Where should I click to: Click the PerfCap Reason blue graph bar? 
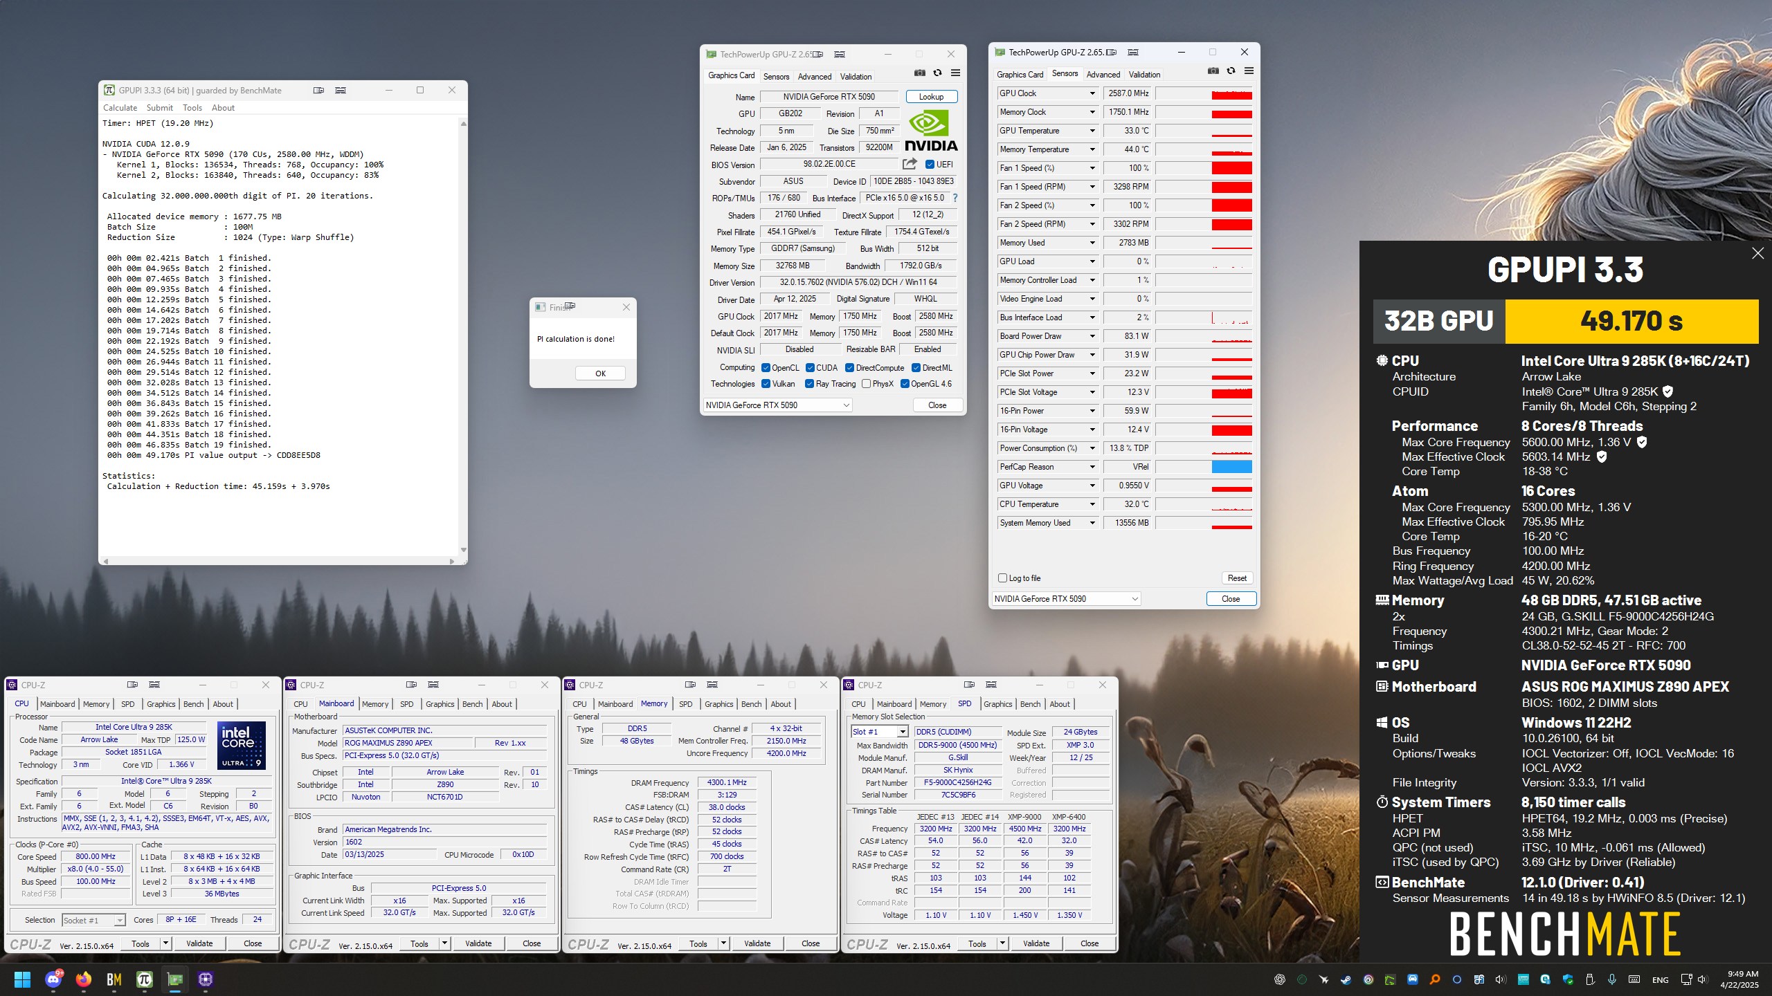[x=1232, y=467]
